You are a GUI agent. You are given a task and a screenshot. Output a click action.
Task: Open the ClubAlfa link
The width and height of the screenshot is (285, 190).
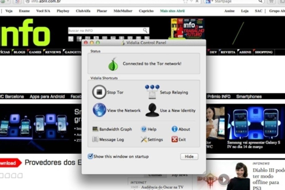click(83, 11)
